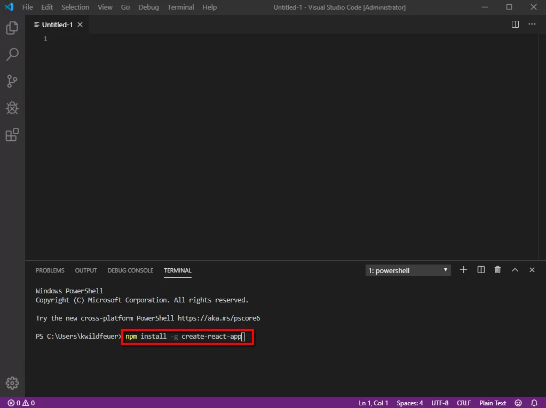This screenshot has width=546, height=408.
Task: Select language mode Plain Text
Action: [x=493, y=403]
